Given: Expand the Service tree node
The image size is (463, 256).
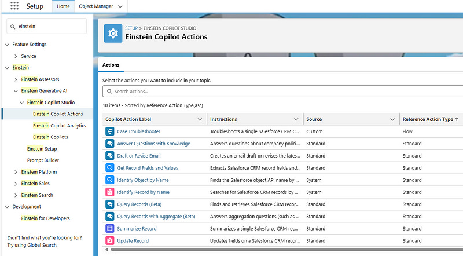Looking at the screenshot, I should 16,56.
